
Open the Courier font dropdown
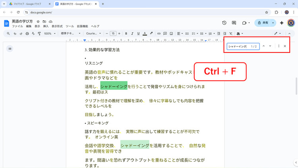point(94,33)
